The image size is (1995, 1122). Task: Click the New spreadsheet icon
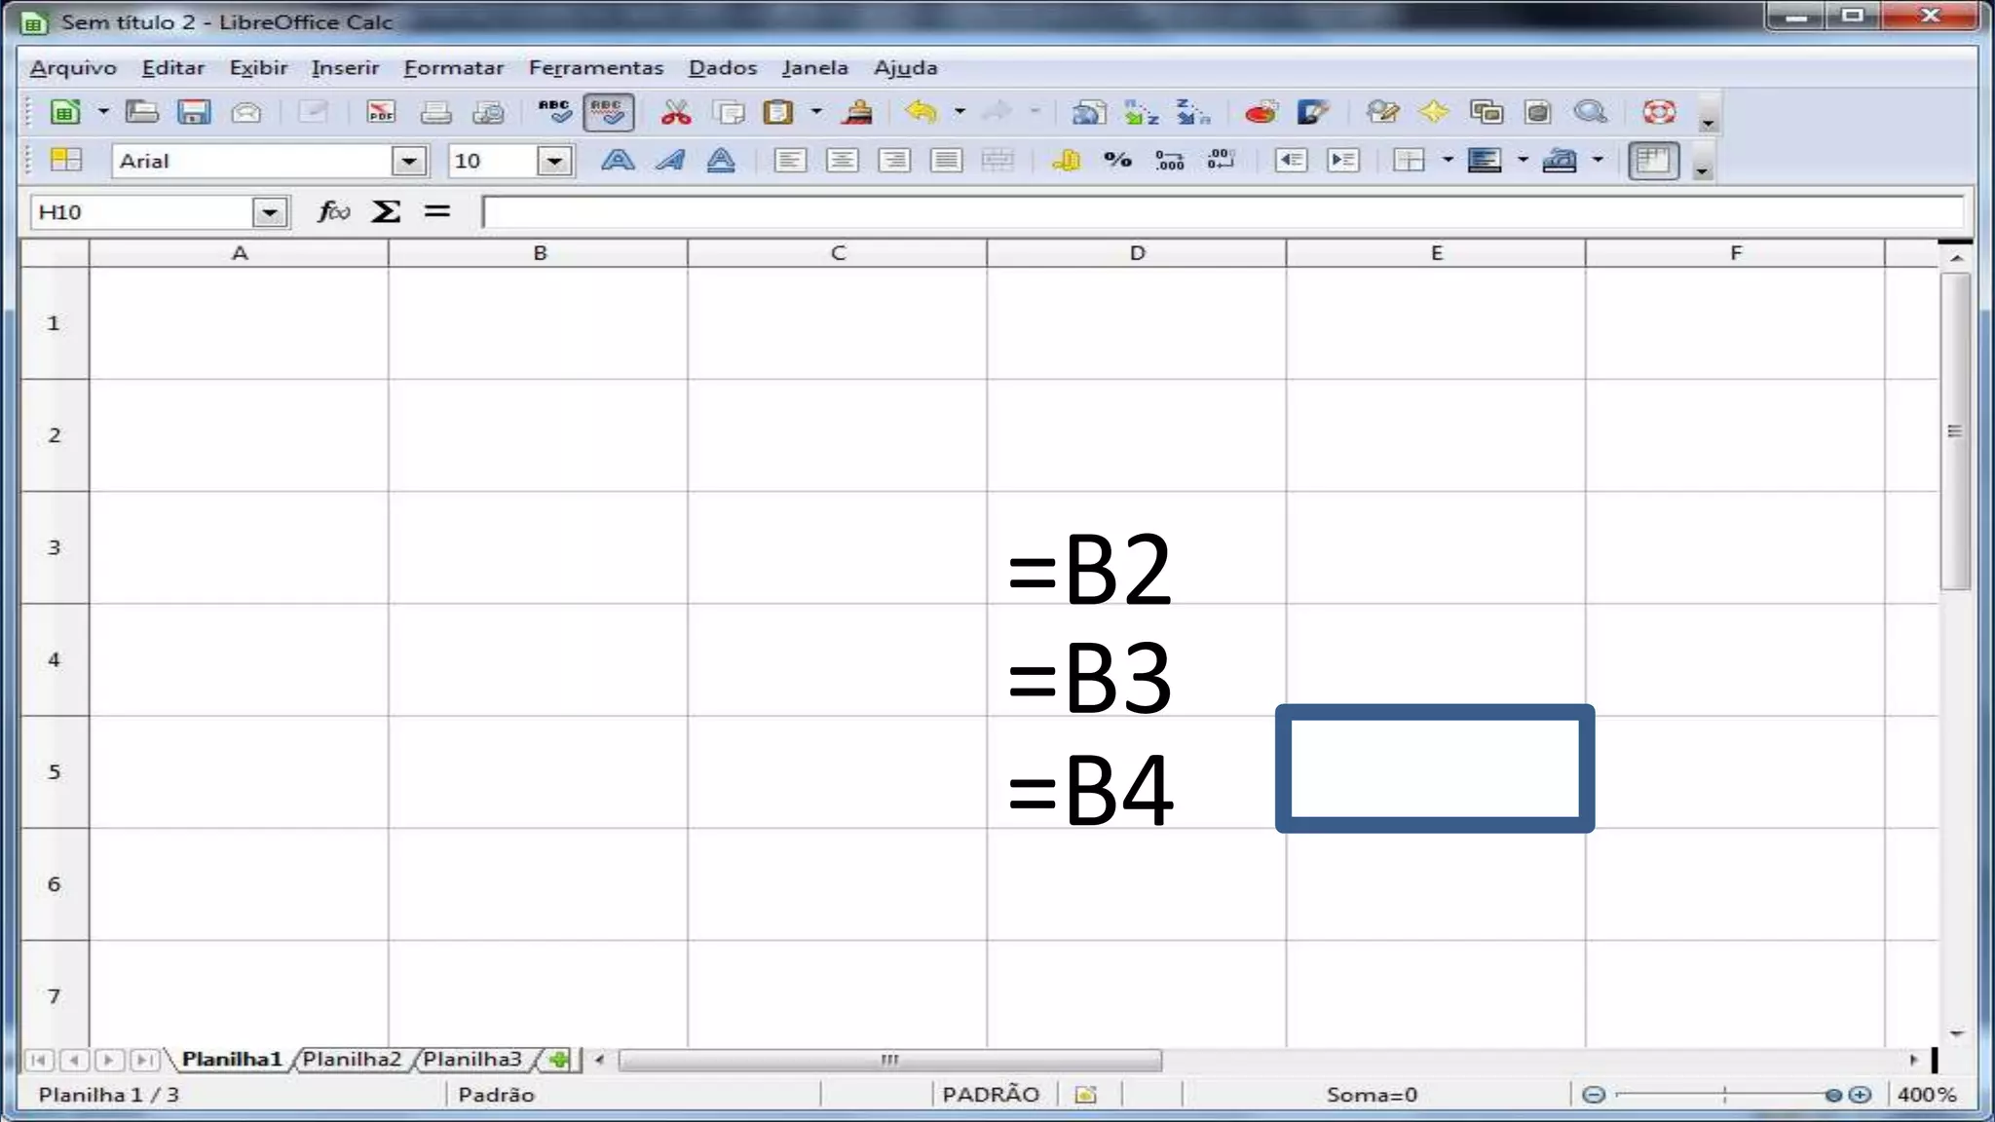coord(66,112)
